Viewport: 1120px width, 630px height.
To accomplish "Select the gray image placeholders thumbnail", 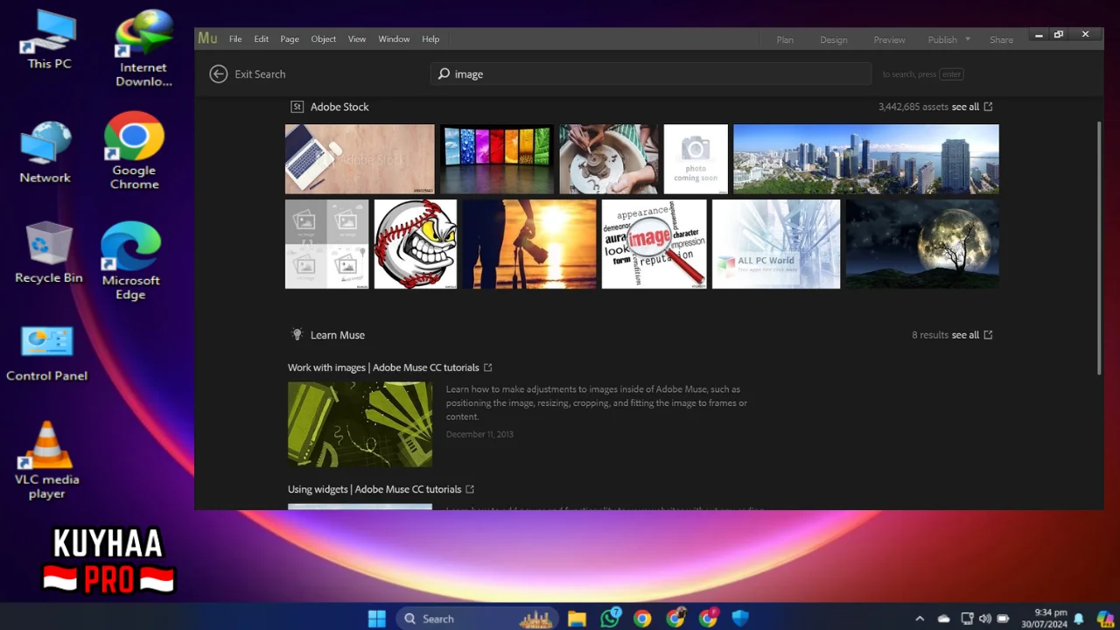I will (x=327, y=244).
